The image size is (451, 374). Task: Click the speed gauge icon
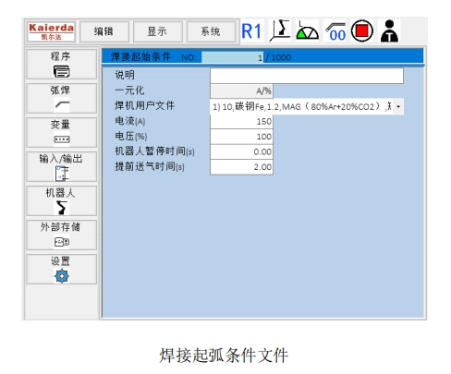click(x=307, y=30)
